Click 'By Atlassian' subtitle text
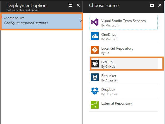The height and width of the screenshot is (124, 165). (x=109, y=80)
